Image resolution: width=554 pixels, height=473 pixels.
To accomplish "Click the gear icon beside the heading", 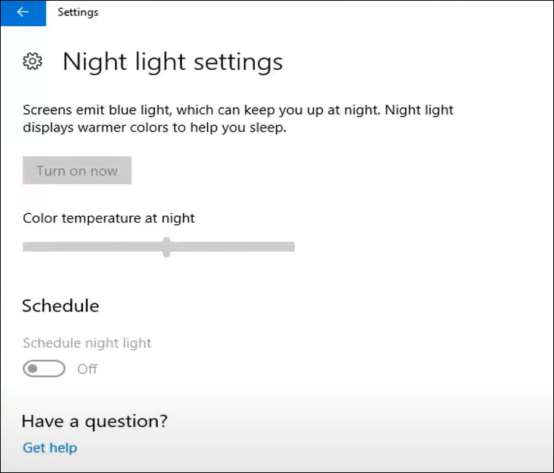I will coord(32,62).
